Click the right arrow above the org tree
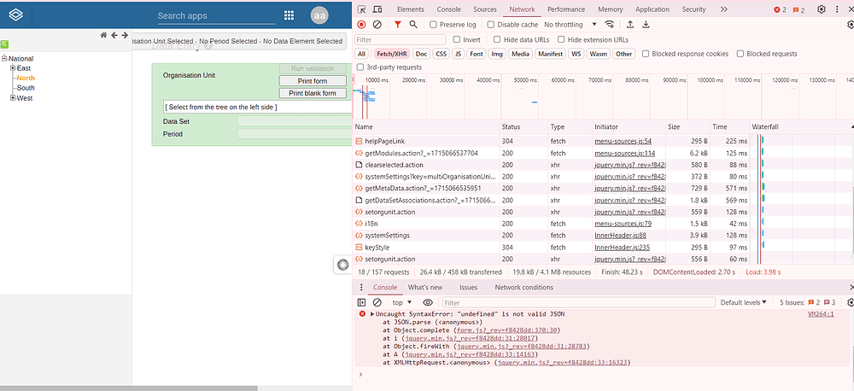Viewport: 854px width, 391px height. [125, 35]
